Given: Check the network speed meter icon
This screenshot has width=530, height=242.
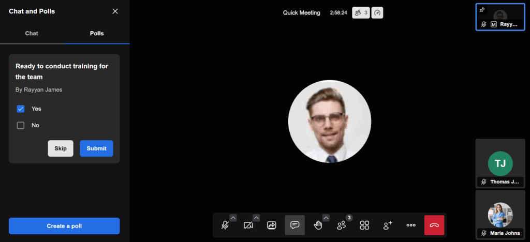Looking at the screenshot, I should [378, 13].
